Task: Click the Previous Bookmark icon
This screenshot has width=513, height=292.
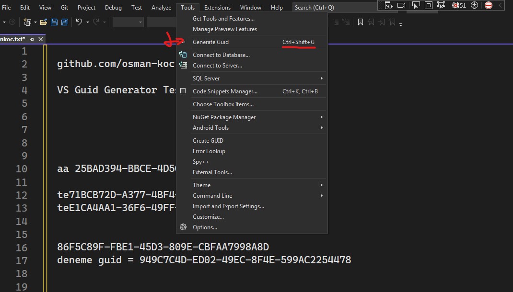Action: click(371, 22)
